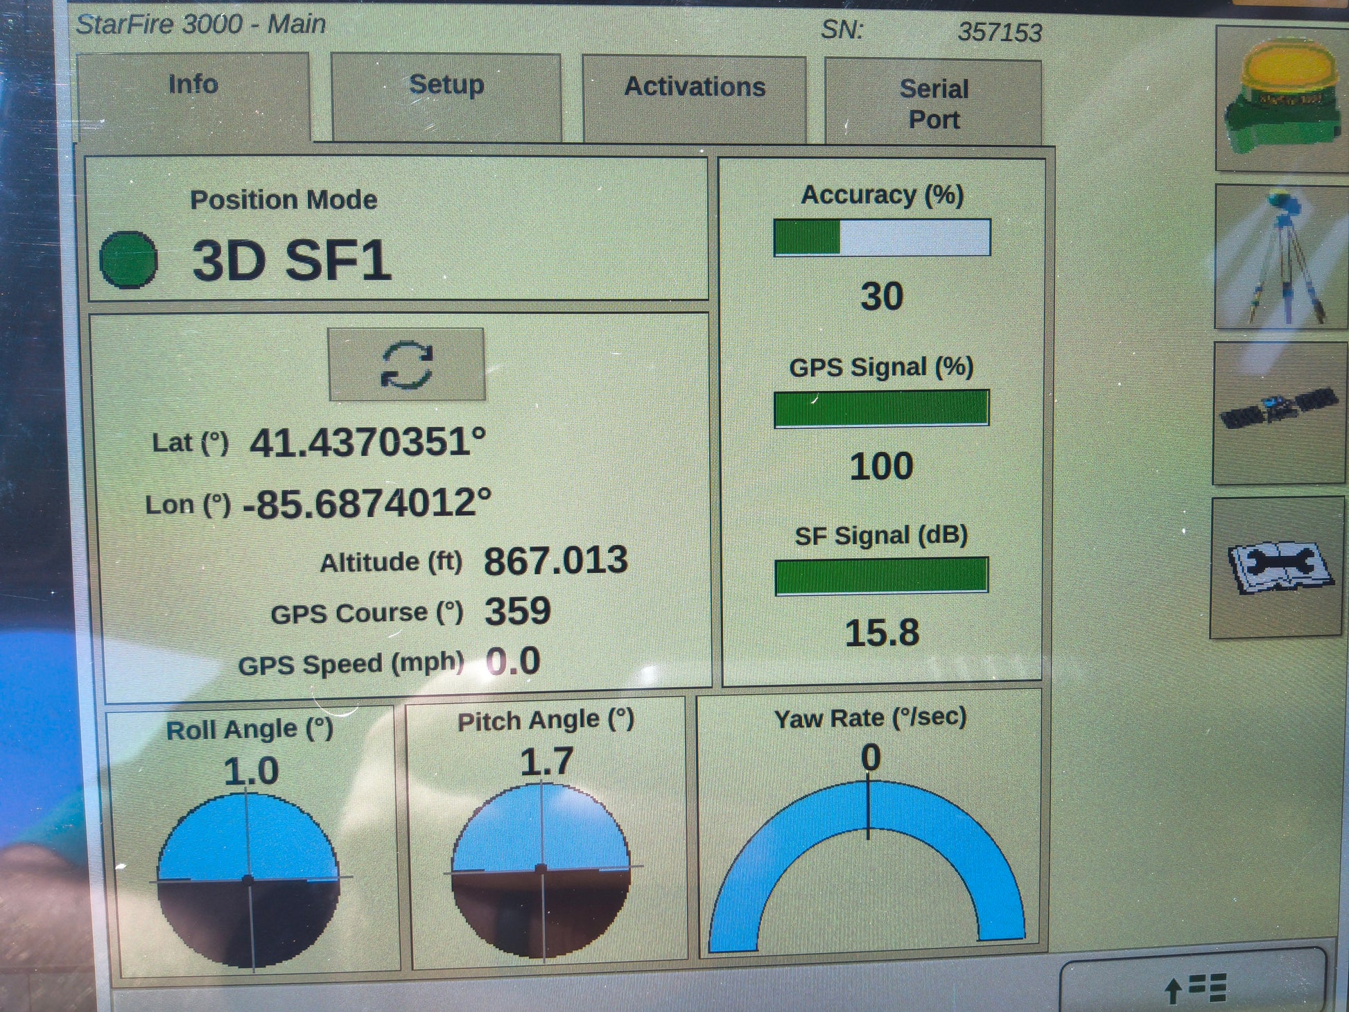Viewport: 1349px width, 1012px height.
Task: Open the diagnostics wrench book icon
Action: (1278, 568)
